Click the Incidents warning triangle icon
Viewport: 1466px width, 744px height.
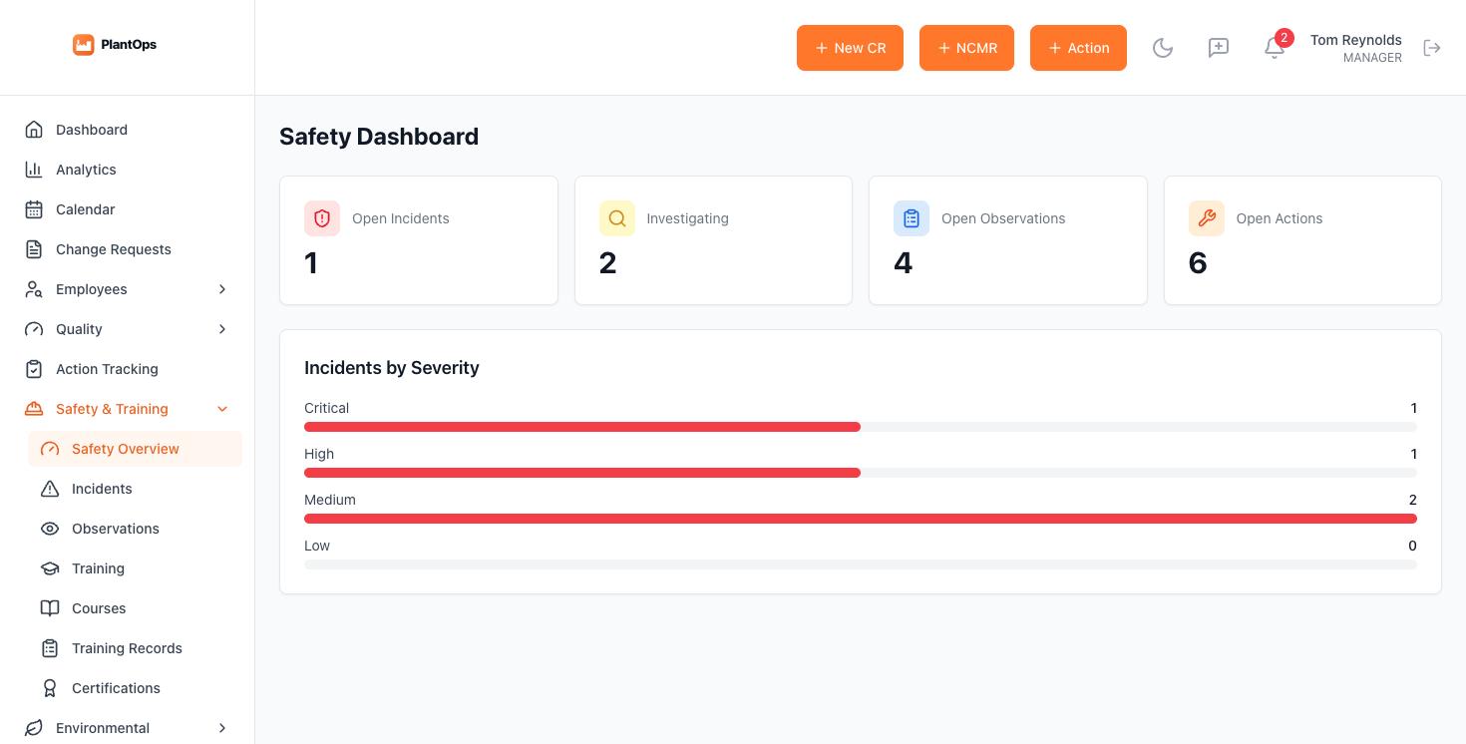[50, 489]
